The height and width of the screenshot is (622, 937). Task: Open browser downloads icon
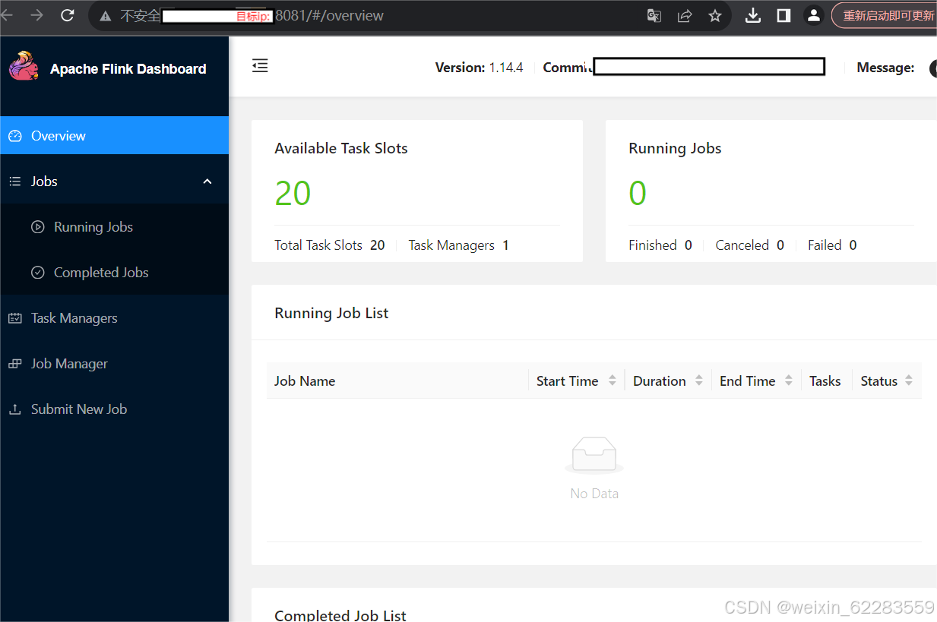(753, 15)
